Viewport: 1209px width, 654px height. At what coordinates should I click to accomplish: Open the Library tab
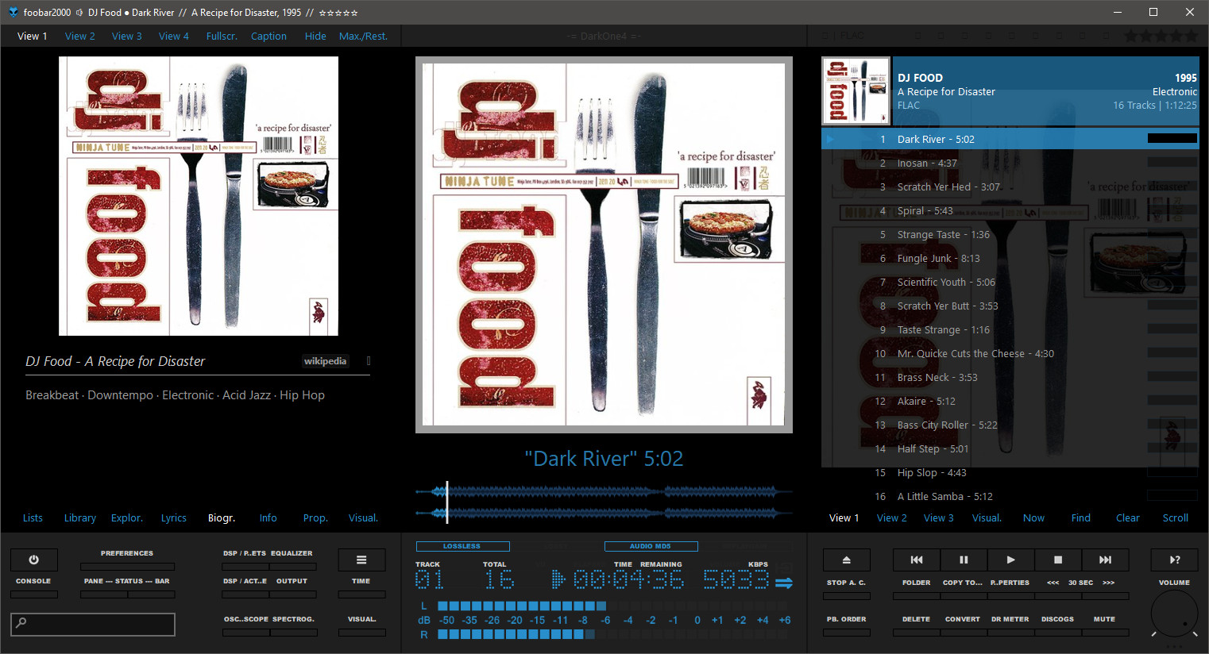(x=80, y=517)
